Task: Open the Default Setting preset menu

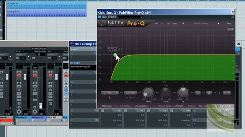Action: click(201, 24)
